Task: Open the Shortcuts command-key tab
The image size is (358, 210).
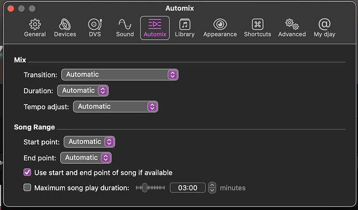Action: coord(257,28)
